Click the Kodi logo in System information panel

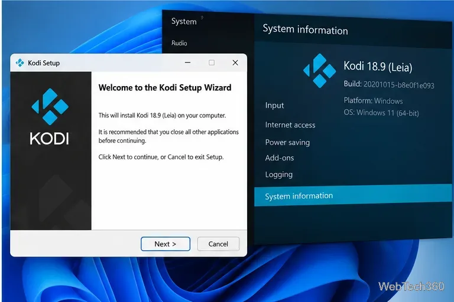(319, 71)
